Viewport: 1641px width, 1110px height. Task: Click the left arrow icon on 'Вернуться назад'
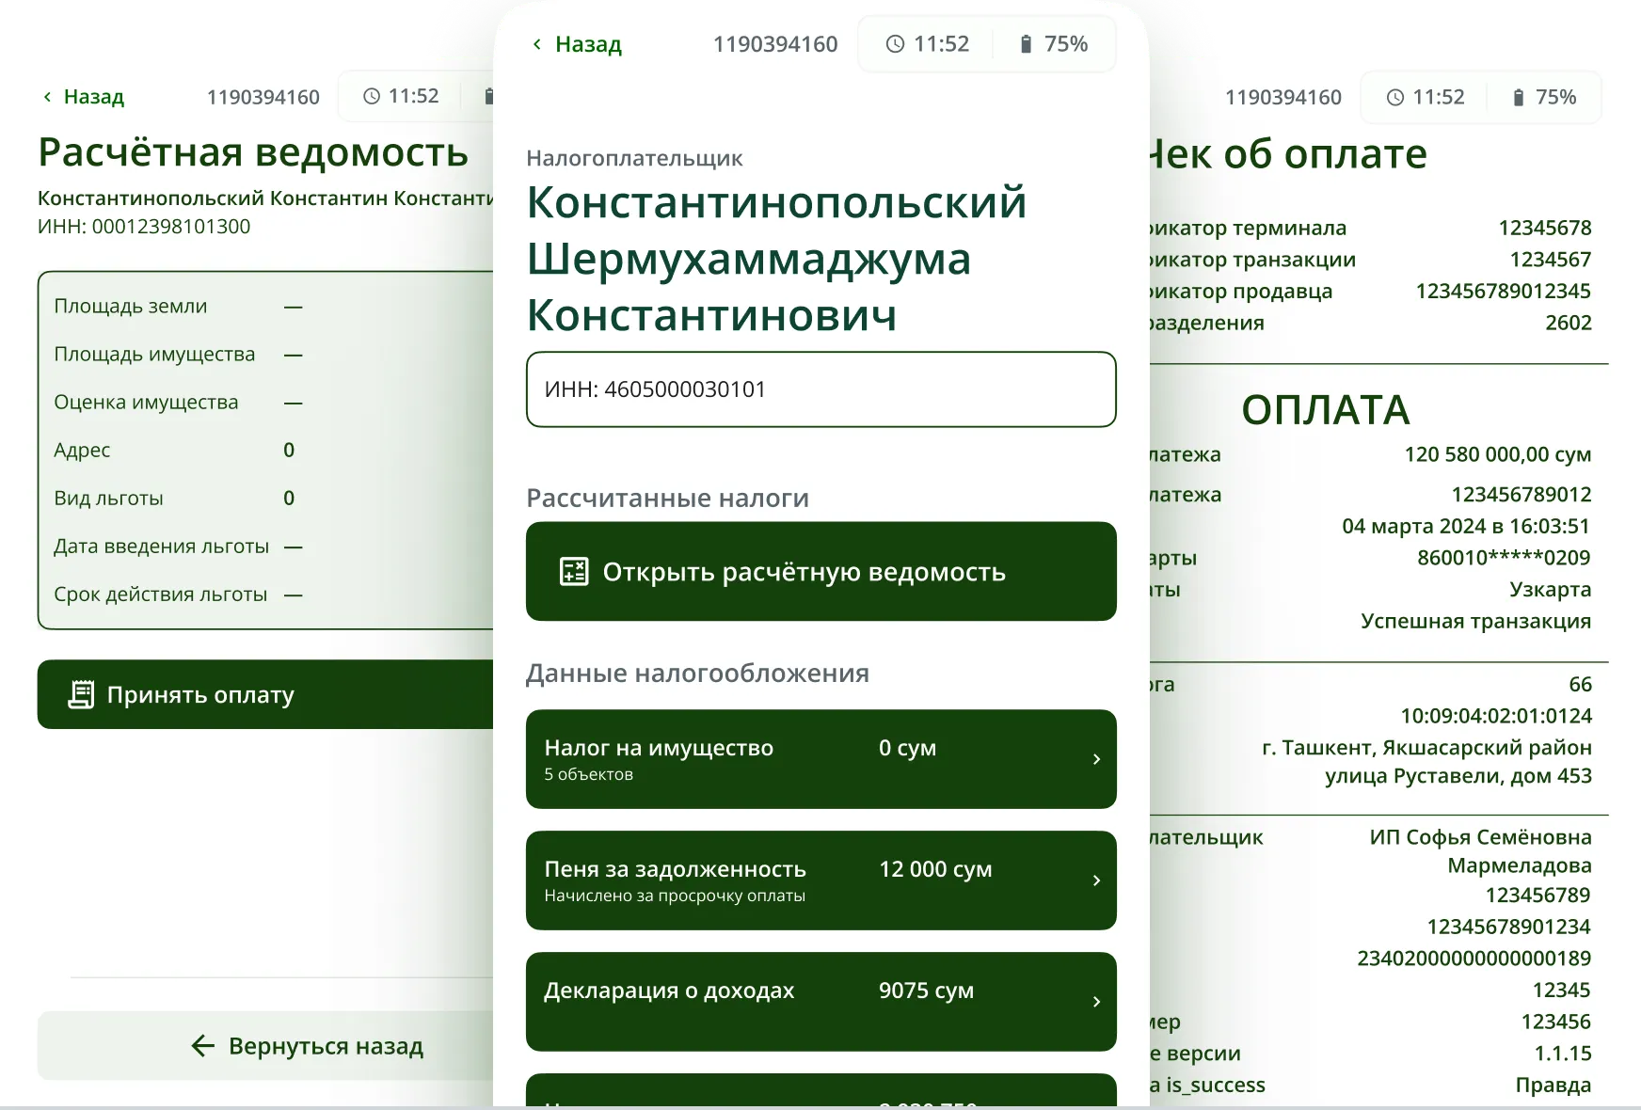(203, 1045)
